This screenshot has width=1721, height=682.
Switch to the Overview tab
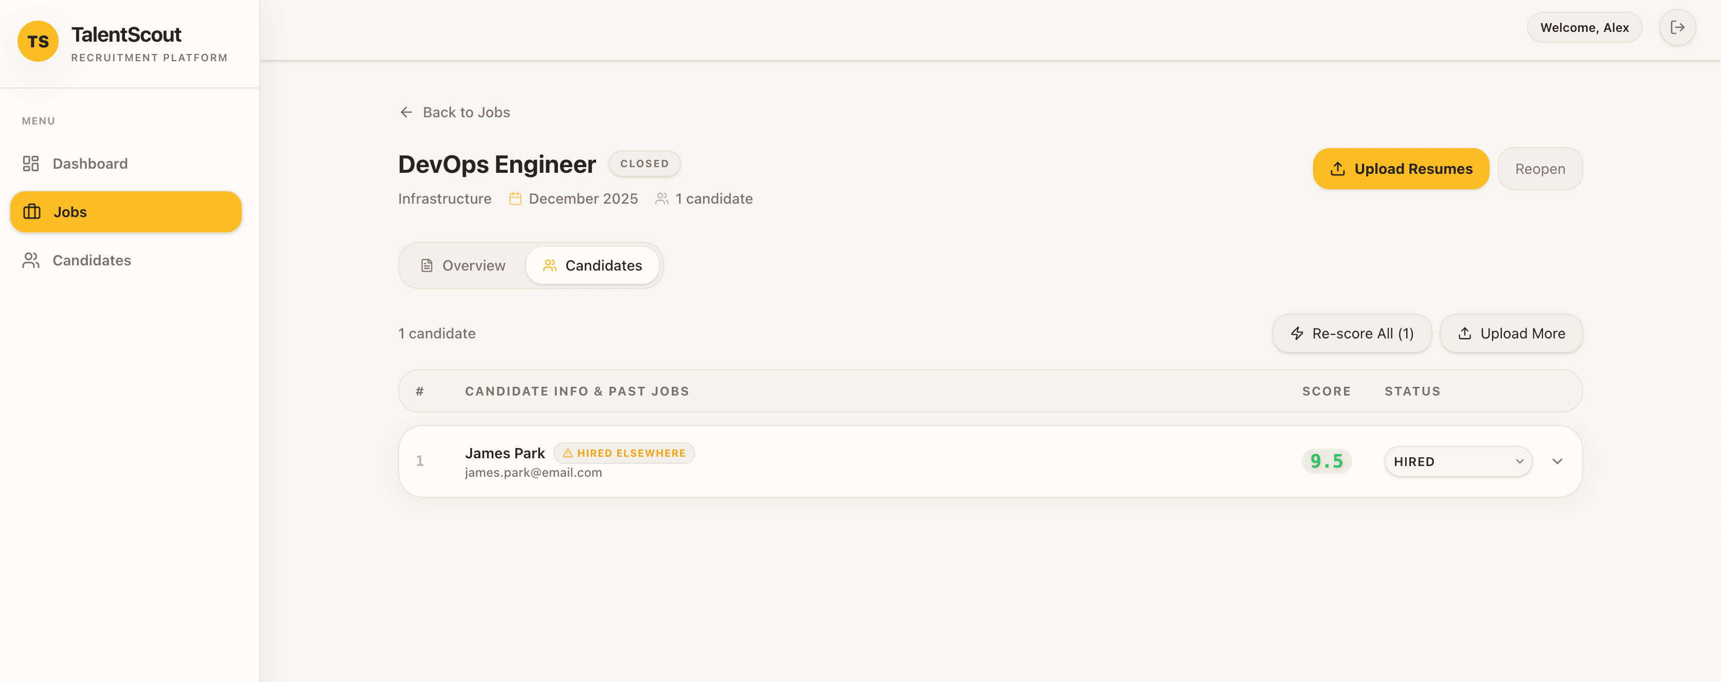click(x=462, y=265)
